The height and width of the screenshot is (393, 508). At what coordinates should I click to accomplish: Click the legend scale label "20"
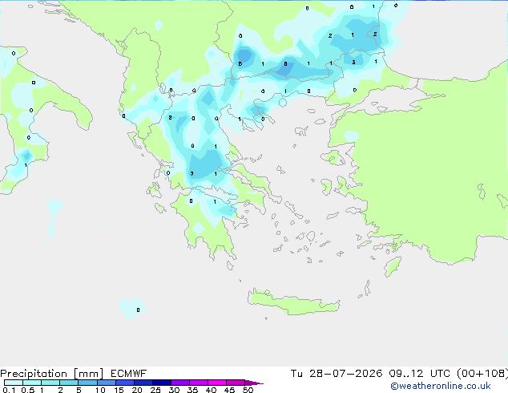click(137, 390)
